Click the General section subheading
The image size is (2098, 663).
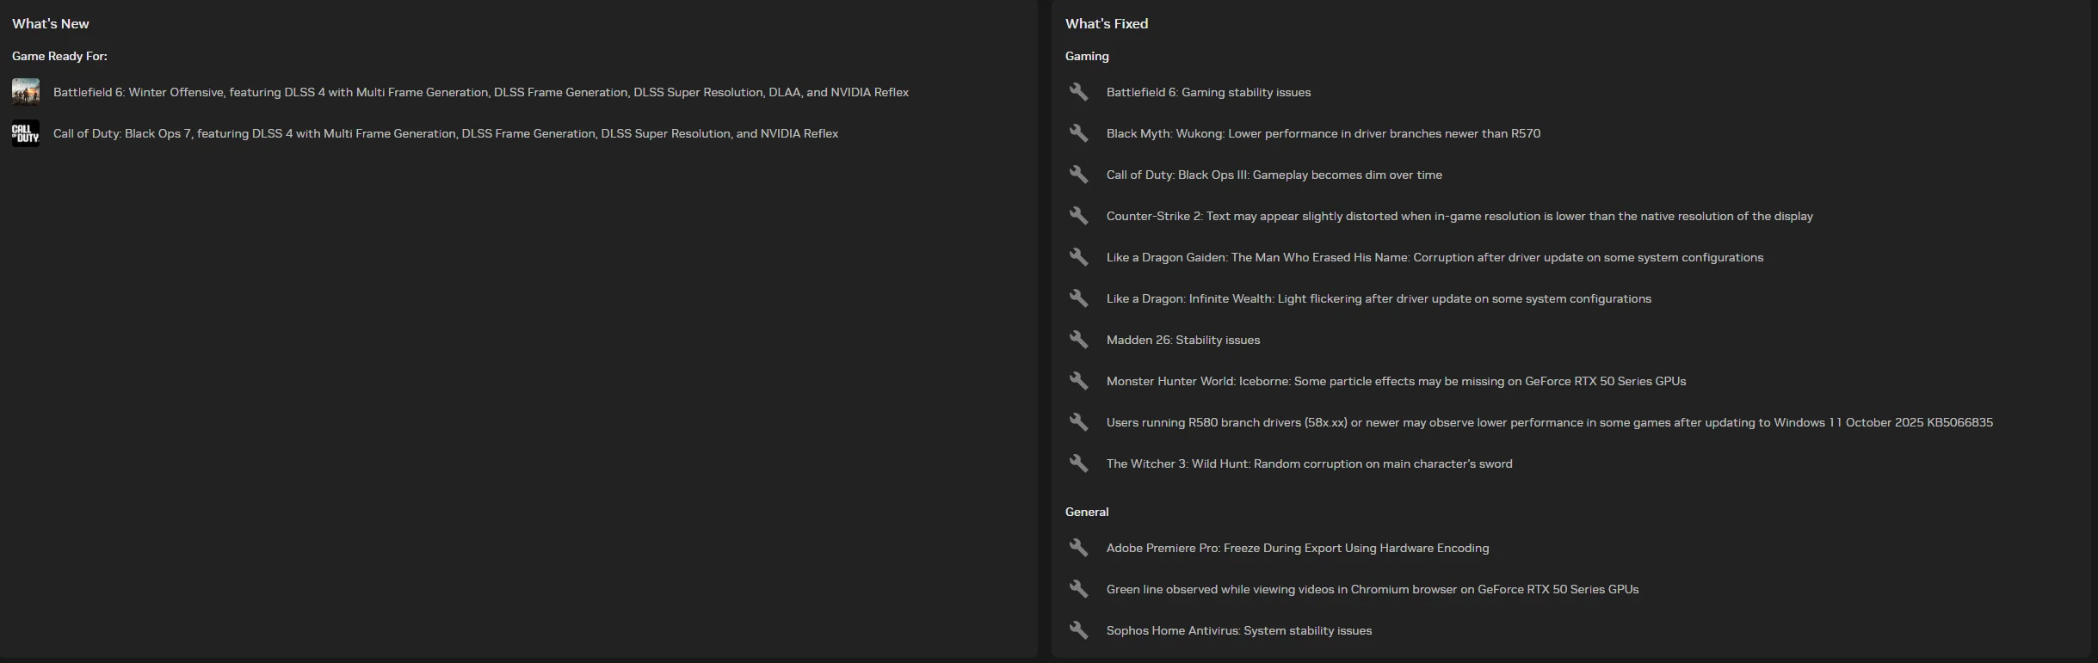tap(1086, 512)
